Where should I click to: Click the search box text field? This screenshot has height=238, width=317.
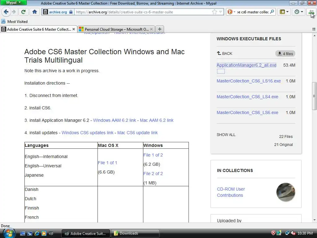tap(253, 12)
